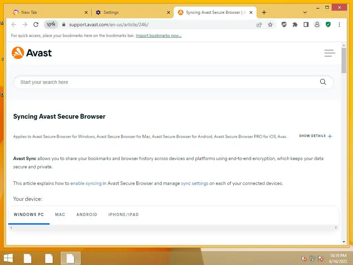Open tab search dropdown chevron
The width and height of the screenshot is (353, 265).
point(305,12)
